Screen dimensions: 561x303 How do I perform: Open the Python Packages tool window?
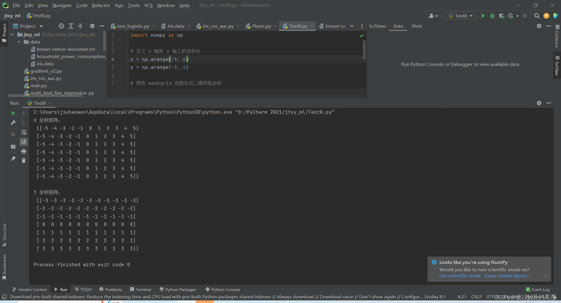point(178,290)
